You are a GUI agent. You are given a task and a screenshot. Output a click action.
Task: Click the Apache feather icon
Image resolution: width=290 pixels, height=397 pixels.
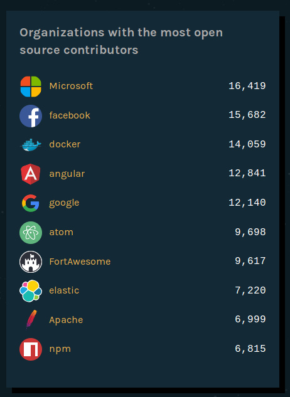(x=31, y=319)
